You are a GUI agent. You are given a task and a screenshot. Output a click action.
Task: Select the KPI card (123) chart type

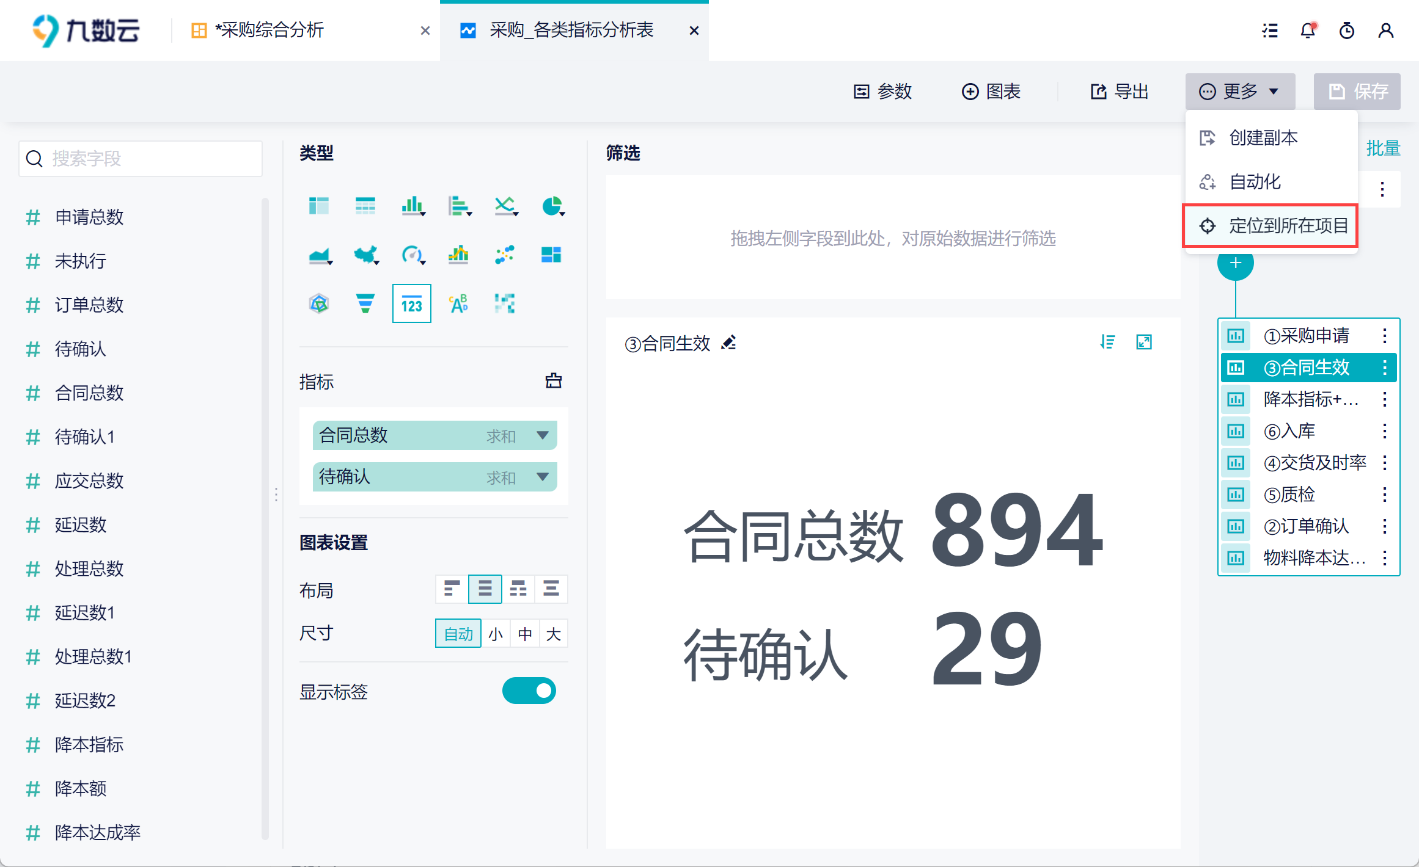pyautogui.click(x=411, y=303)
